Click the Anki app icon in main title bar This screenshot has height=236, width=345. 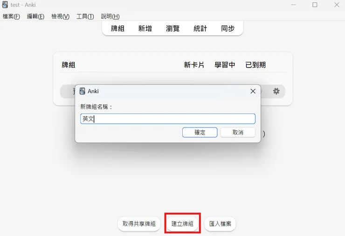[5, 5]
